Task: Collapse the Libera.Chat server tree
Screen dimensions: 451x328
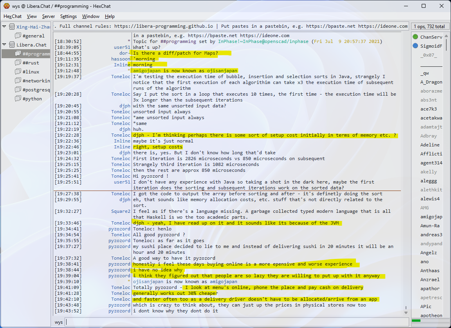Action: click(4, 45)
